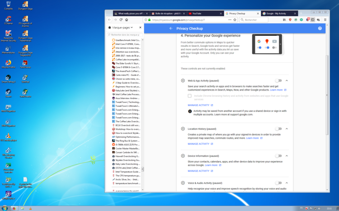
Task: Open the Corbeille recycle bin
Action: coord(9,5)
